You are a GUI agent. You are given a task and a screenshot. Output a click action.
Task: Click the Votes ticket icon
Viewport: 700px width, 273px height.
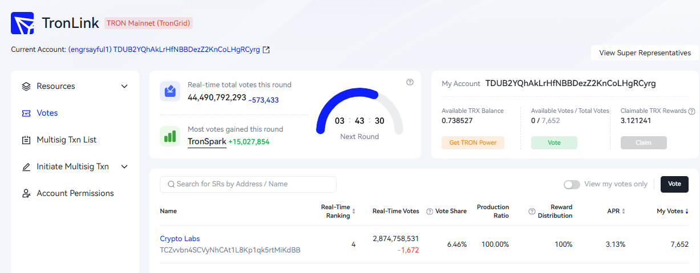[26, 113]
